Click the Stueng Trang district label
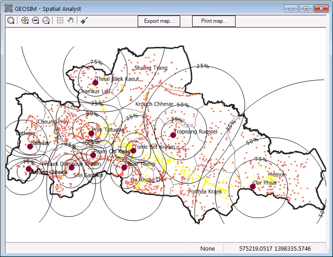Image resolution: width=333 pixels, height=257 pixels. pos(151,68)
